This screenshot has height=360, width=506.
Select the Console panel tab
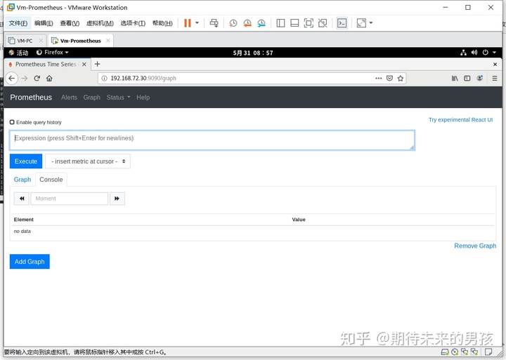click(x=51, y=180)
